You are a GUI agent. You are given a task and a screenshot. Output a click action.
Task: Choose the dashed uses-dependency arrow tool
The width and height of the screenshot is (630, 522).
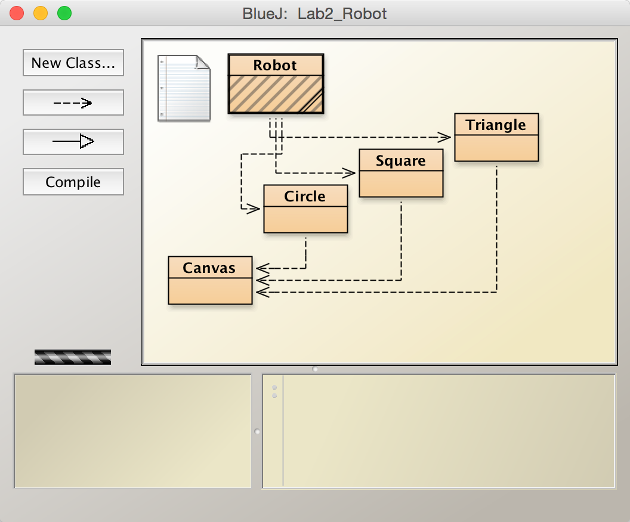tap(73, 103)
